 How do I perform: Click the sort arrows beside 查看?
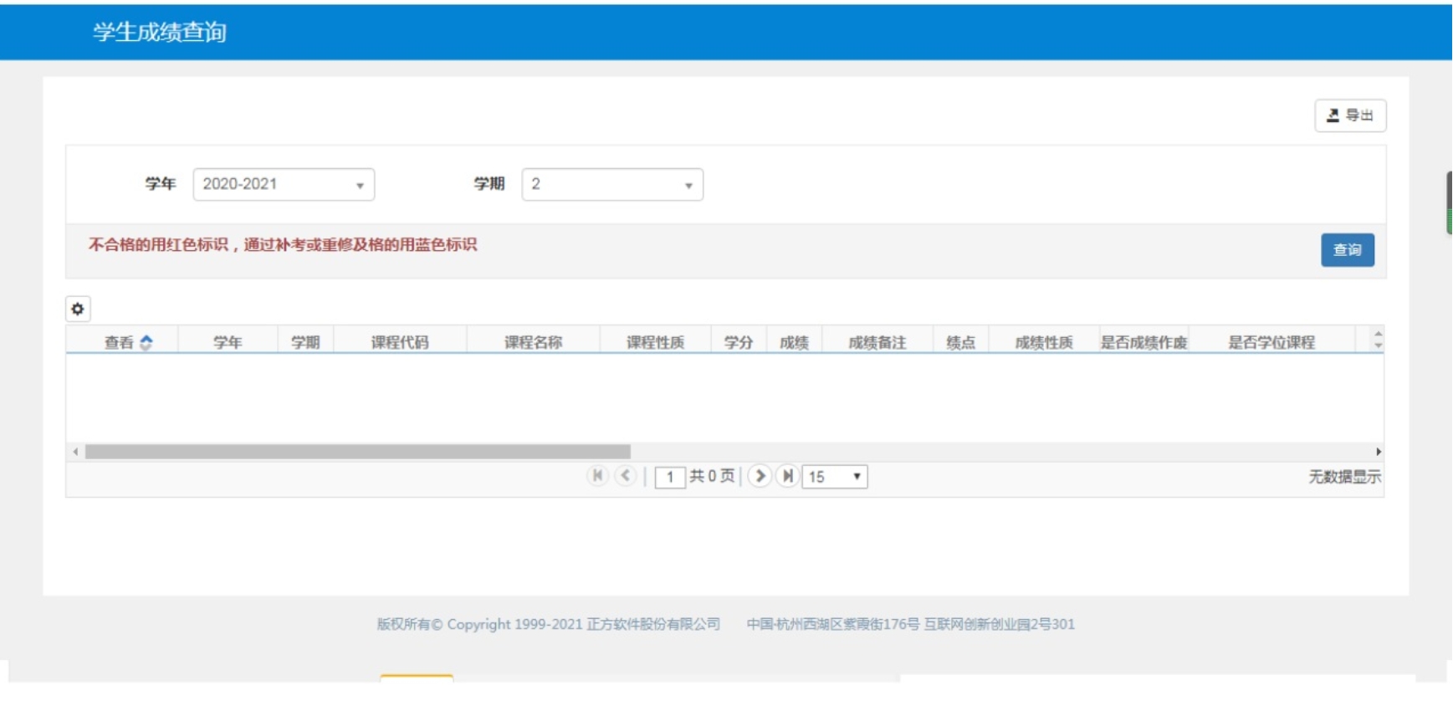tap(146, 342)
